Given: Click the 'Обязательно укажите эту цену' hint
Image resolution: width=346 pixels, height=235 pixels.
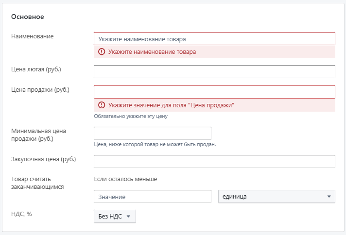Looking at the screenshot, I should pos(131,116).
